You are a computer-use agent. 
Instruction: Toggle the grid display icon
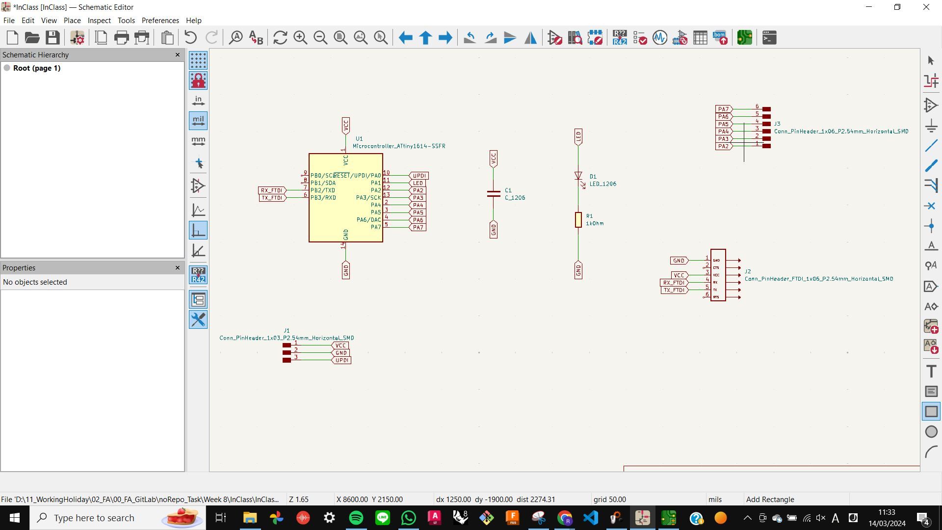197,59
